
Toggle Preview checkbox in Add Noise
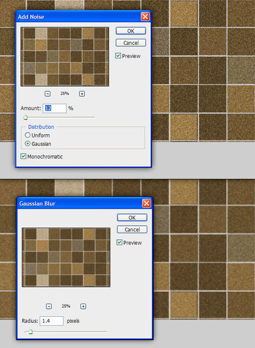(118, 55)
